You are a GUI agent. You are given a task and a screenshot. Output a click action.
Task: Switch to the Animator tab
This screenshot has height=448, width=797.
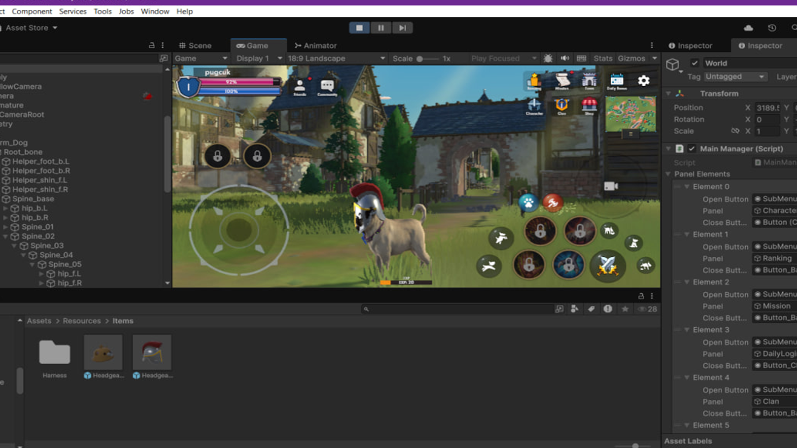click(315, 45)
